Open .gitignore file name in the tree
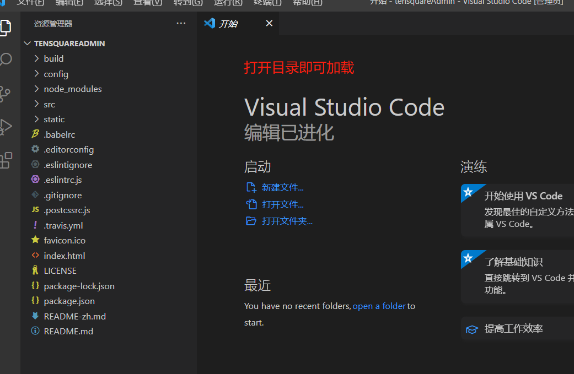This screenshot has height=374, width=574. (x=63, y=195)
